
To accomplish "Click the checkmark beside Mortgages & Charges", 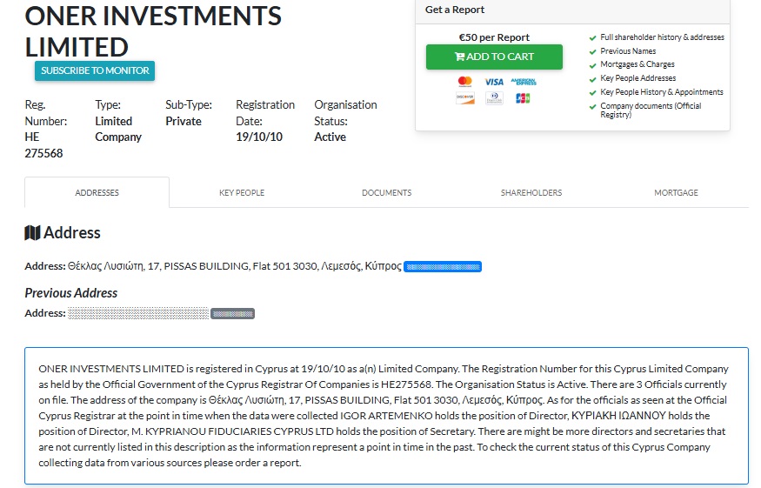I will 592,65.
